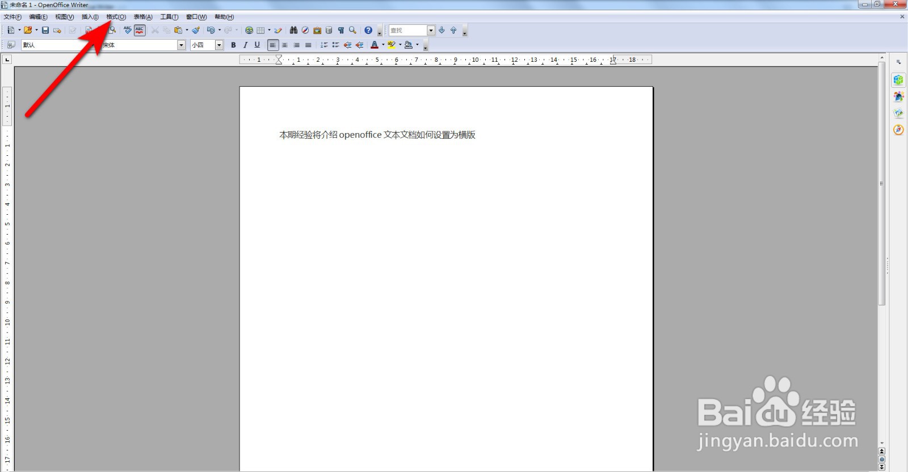
Task: Set paragraph alignment to left
Action: coord(273,45)
